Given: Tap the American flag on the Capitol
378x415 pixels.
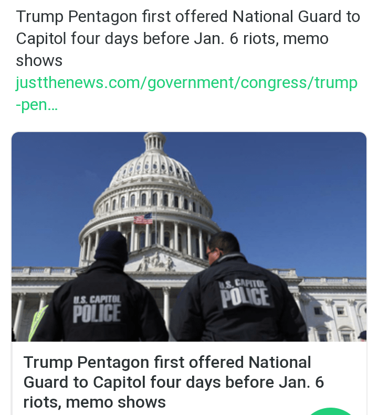Looking at the screenshot, I should 143,219.
